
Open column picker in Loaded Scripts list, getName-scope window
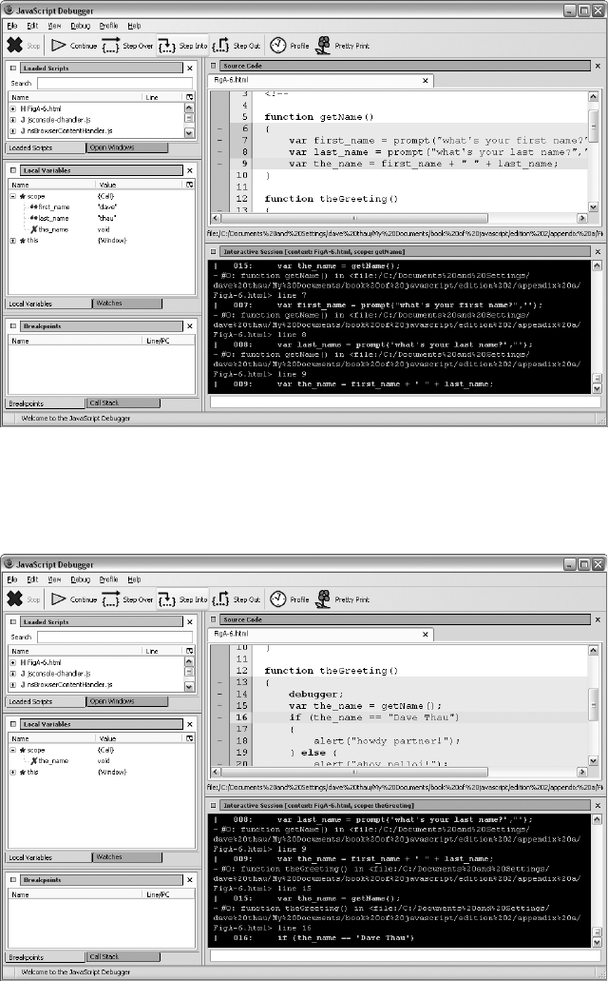(x=189, y=97)
